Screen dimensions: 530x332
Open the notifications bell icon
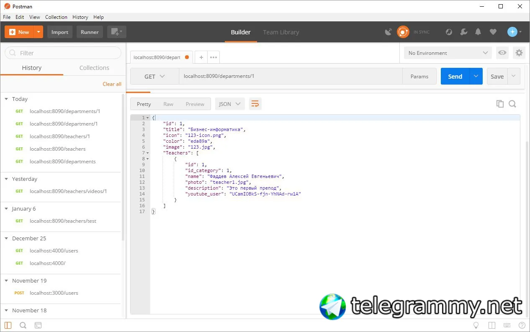click(478, 32)
